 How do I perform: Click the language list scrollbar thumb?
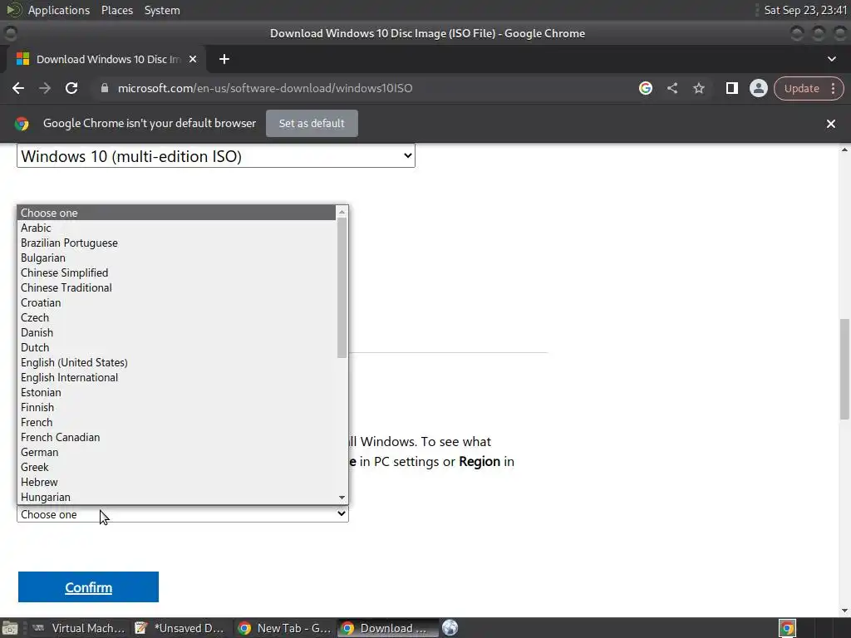[342, 288]
